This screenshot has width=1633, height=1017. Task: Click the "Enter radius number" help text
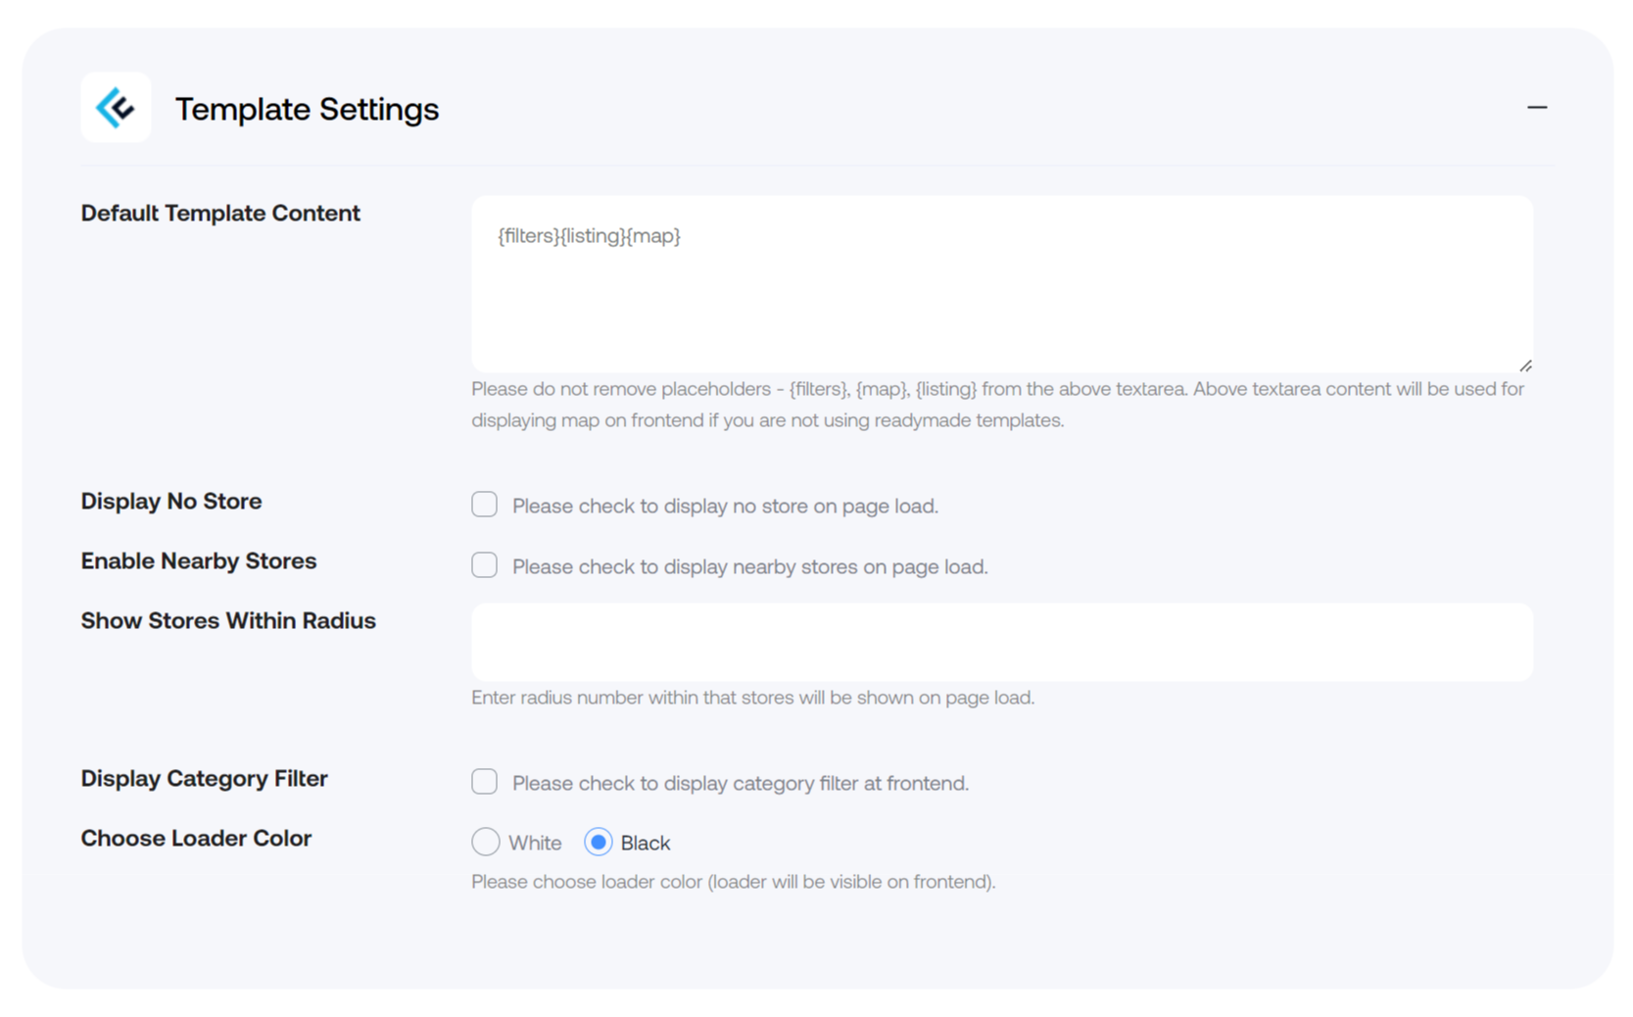[752, 698]
